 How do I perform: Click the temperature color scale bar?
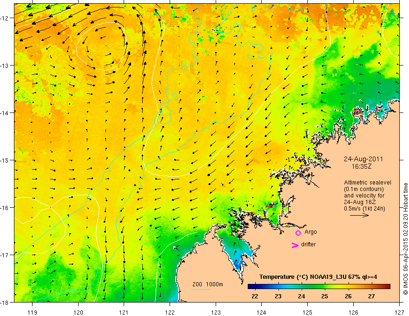[319, 286]
